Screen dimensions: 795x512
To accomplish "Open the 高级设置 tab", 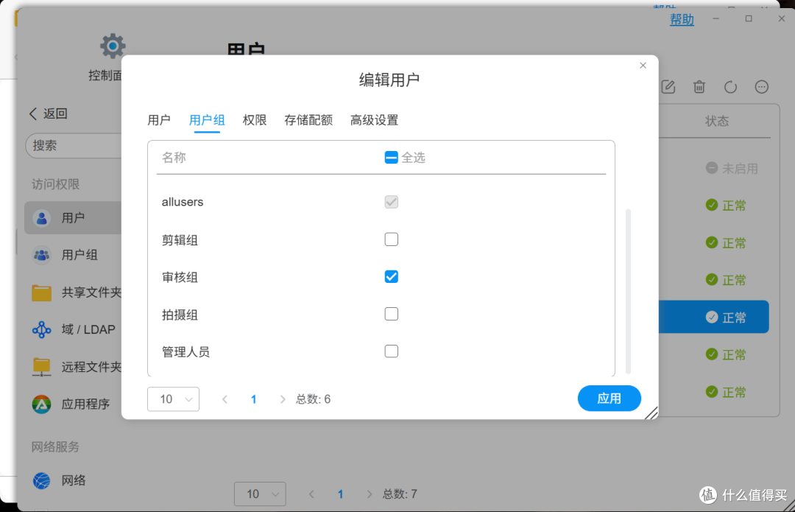I will coord(374,120).
